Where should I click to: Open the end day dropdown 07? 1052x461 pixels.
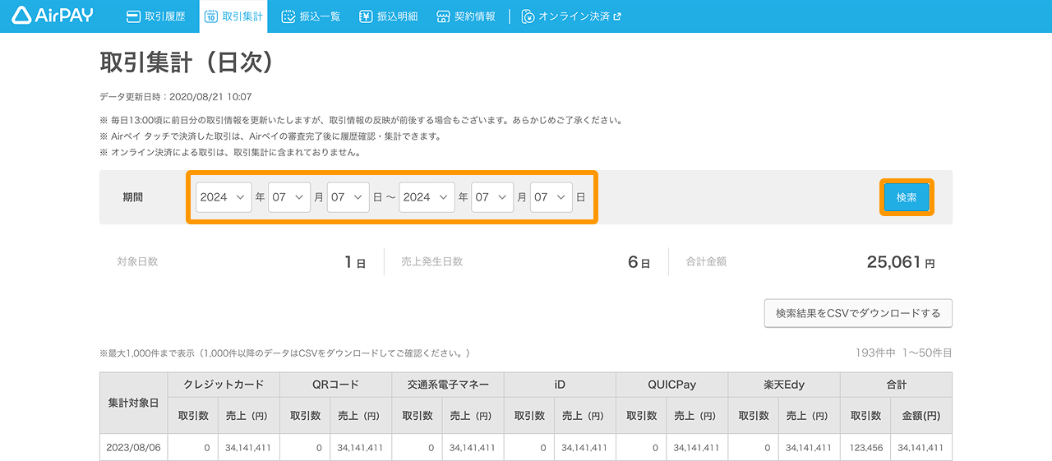coord(551,197)
